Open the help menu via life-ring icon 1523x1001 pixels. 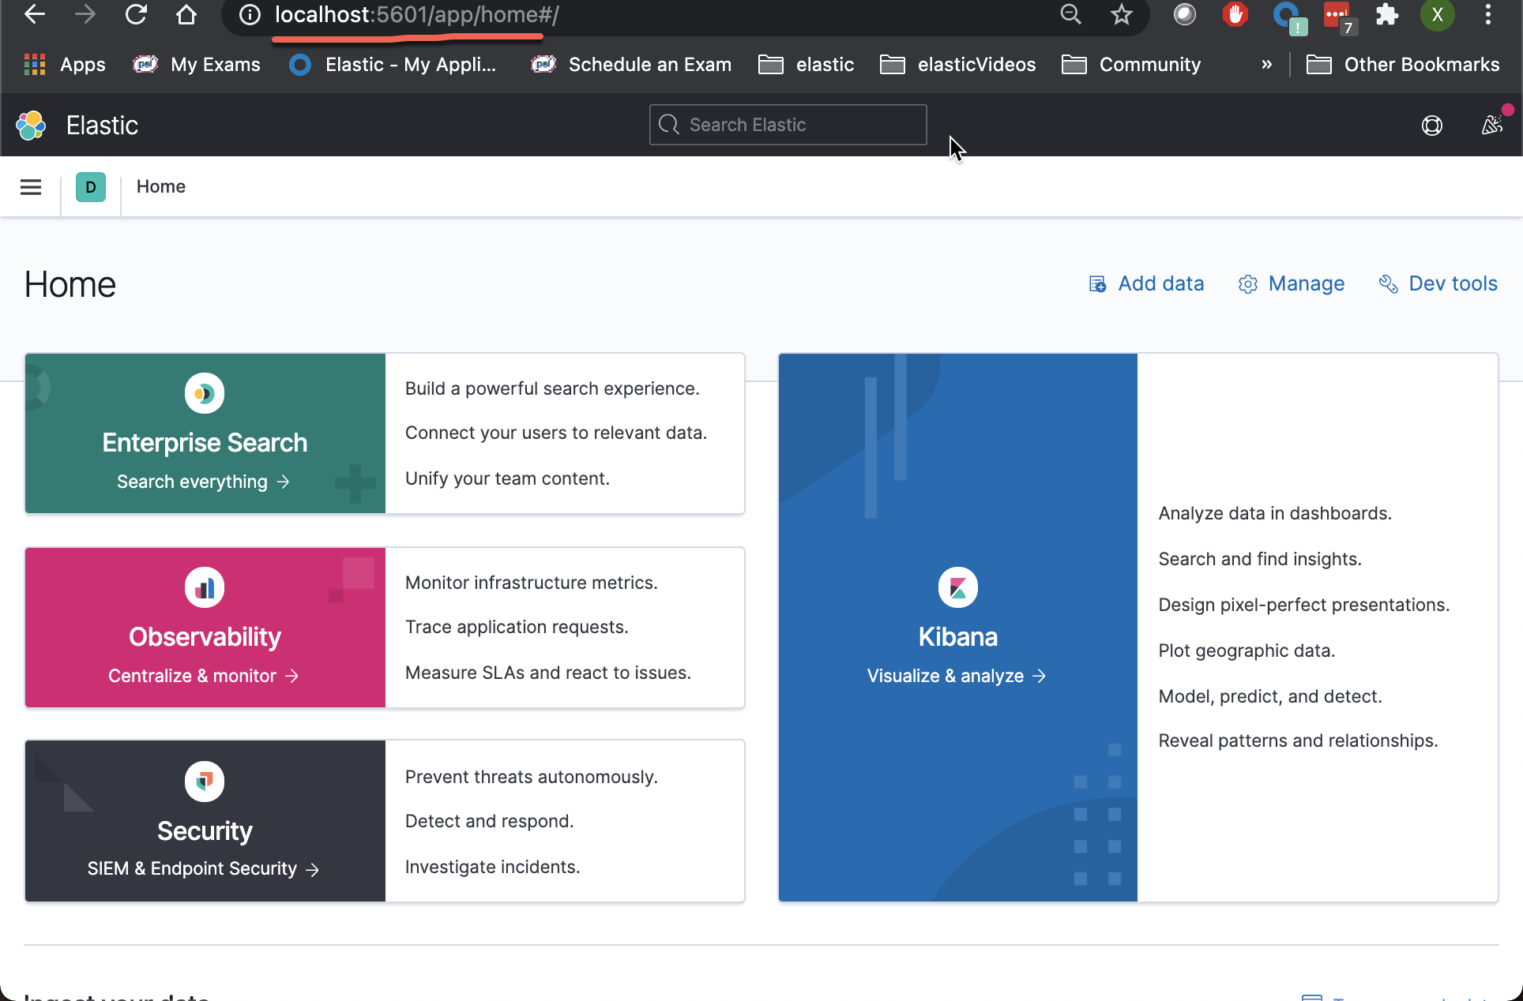(1432, 125)
